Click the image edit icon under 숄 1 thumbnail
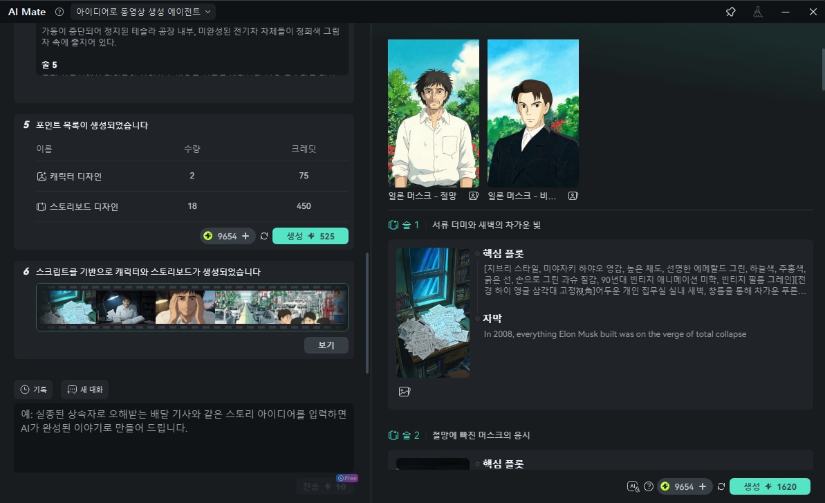This screenshot has width=825, height=503. (x=405, y=392)
